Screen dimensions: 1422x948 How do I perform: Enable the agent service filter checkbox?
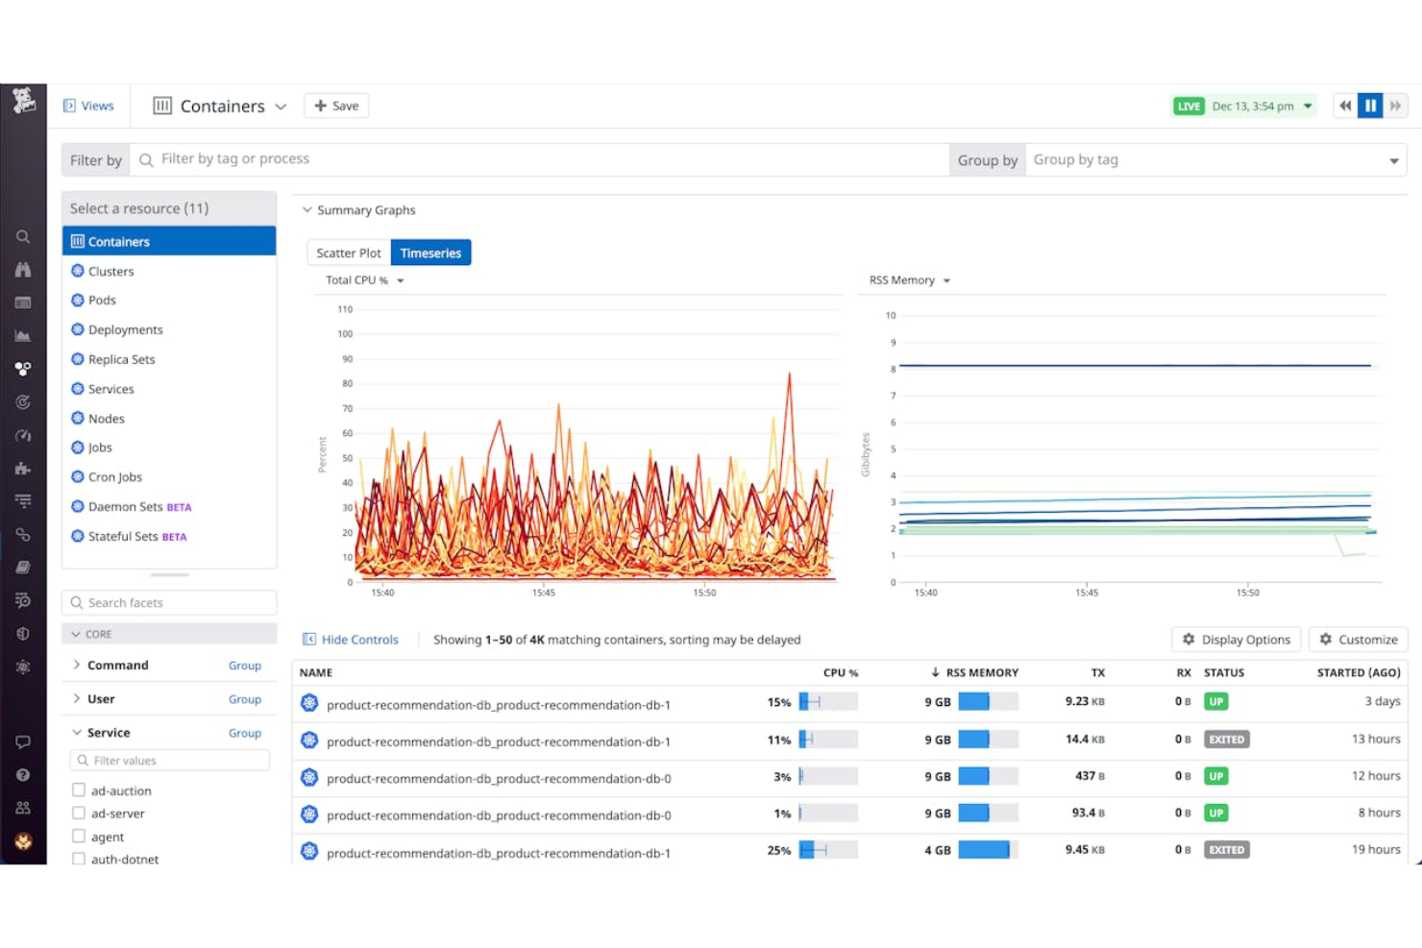(x=78, y=836)
